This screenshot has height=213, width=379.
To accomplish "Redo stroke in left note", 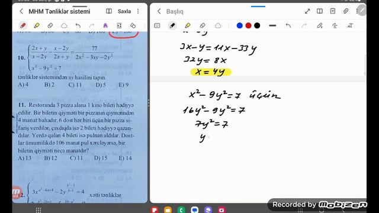I will [x=92, y=25].
